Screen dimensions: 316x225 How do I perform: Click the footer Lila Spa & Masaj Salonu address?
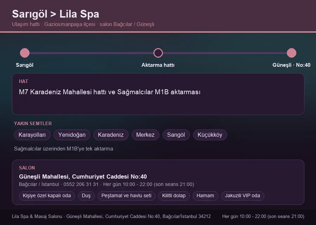point(111,216)
